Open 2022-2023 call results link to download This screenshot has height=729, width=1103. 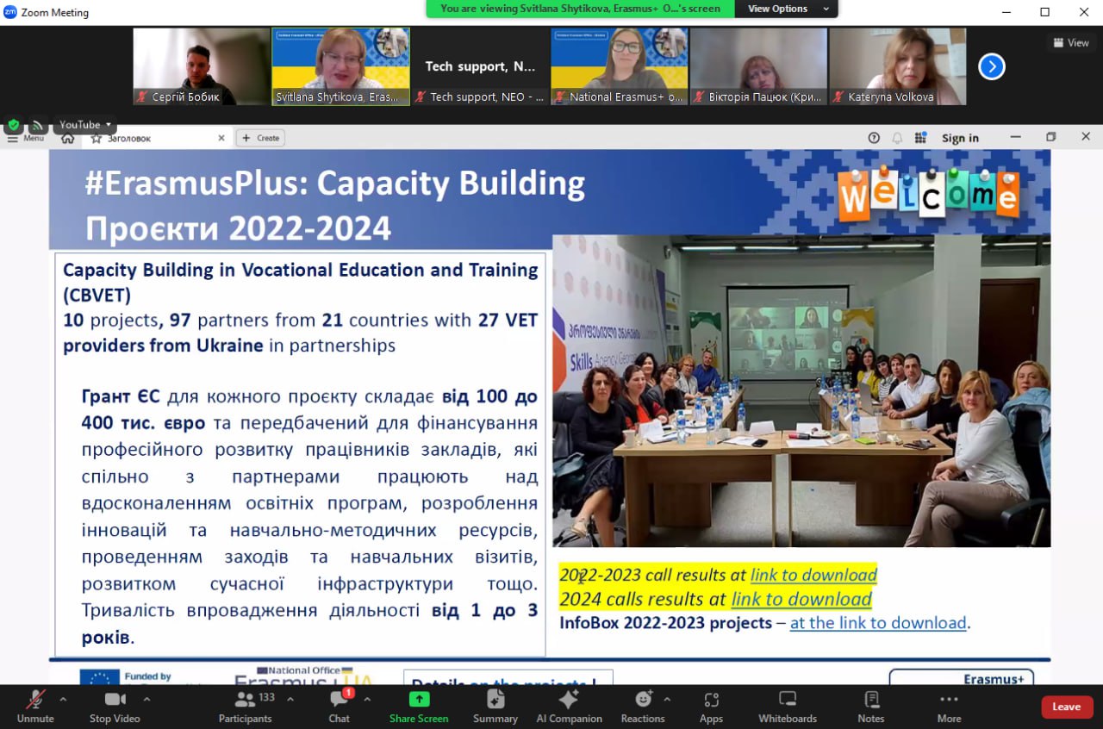pyautogui.click(x=813, y=575)
